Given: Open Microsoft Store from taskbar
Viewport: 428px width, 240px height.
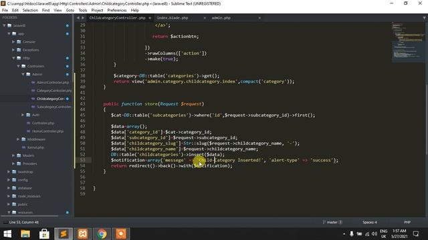Looking at the screenshot, I should point(44,234).
